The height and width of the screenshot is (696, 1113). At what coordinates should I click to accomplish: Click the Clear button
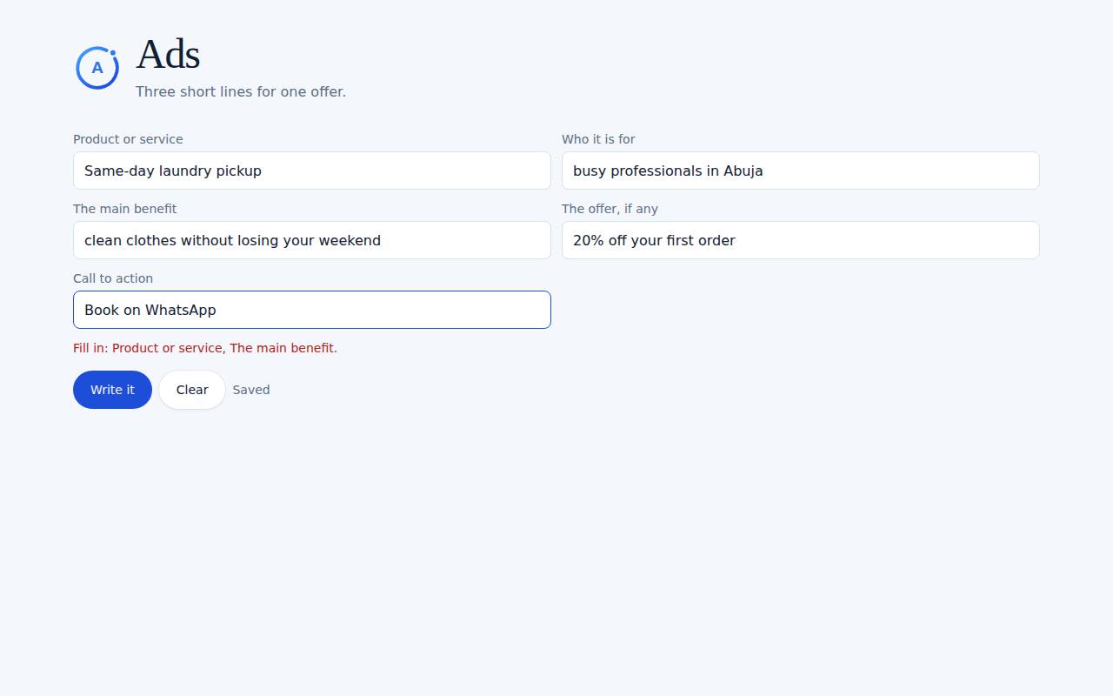coord(192,390)
